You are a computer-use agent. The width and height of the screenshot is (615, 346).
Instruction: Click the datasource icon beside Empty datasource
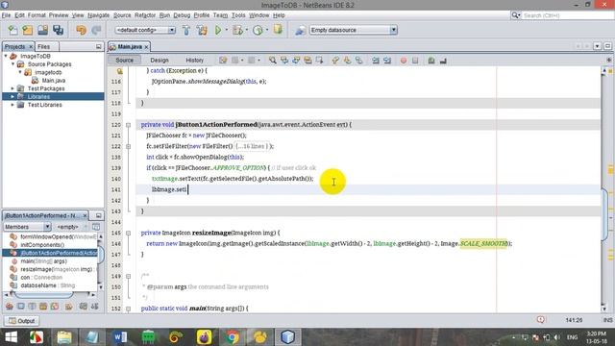tap(300, 30)
